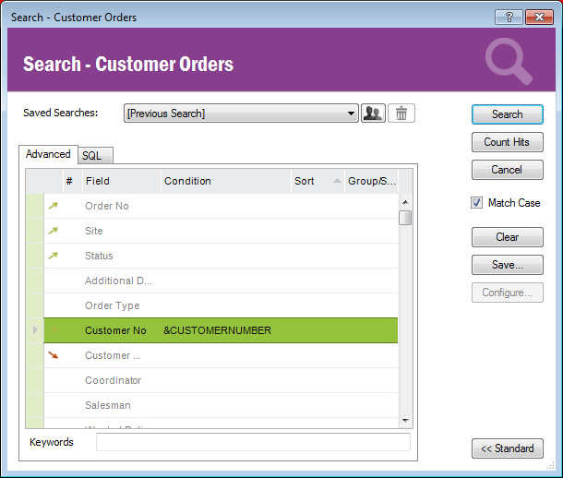Viewport: 563px width, 478px height.
Task: Click the Save... button
Action: point(507,265)
